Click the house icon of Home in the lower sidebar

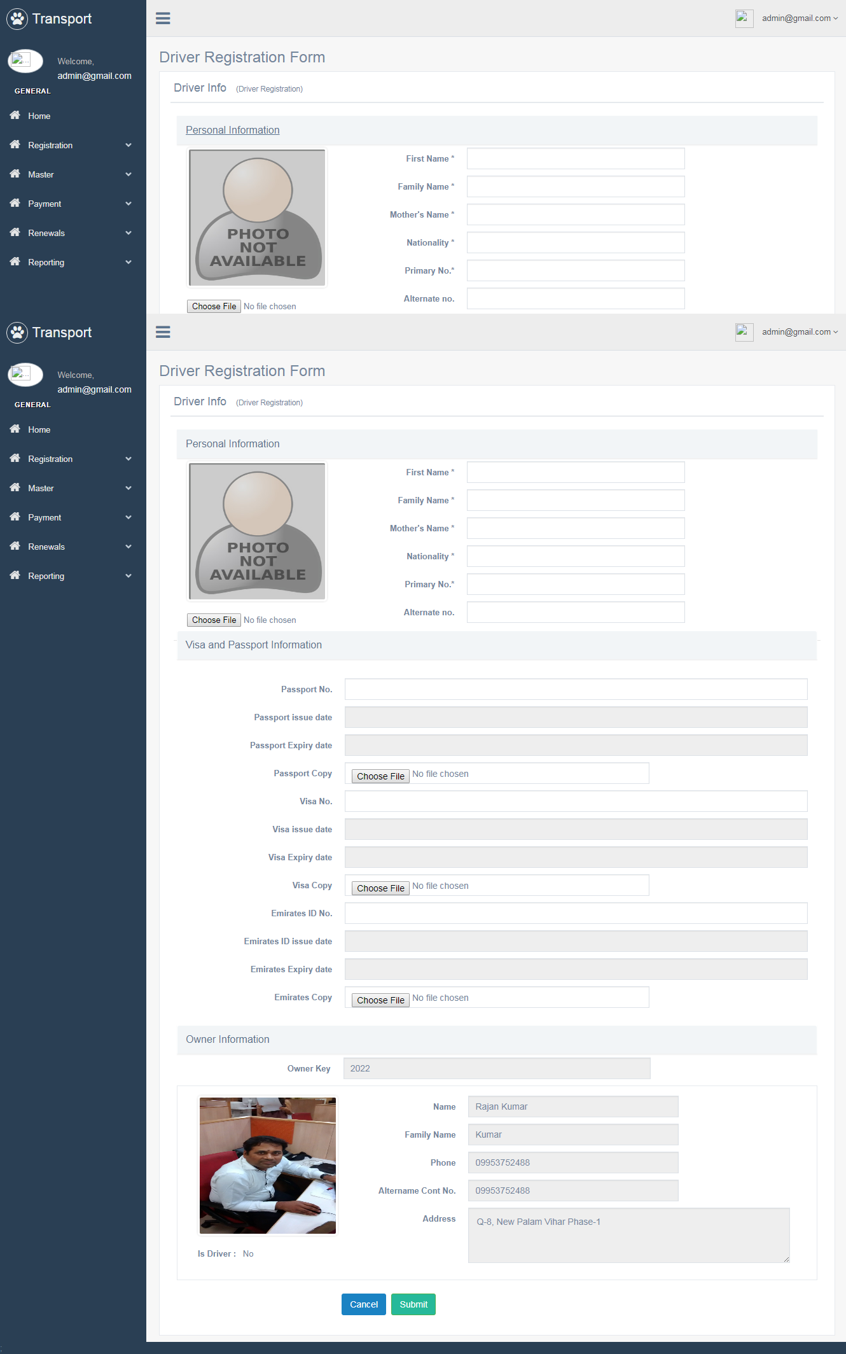(15, 429)
